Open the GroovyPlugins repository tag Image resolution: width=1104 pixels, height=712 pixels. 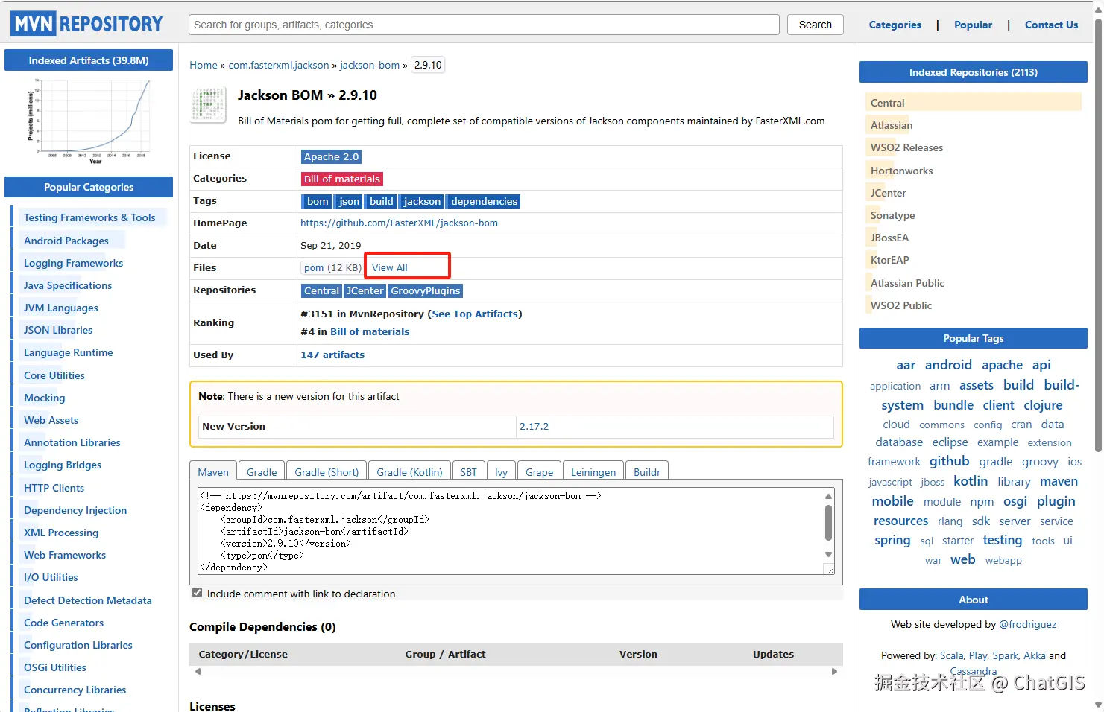coord(426,290)
